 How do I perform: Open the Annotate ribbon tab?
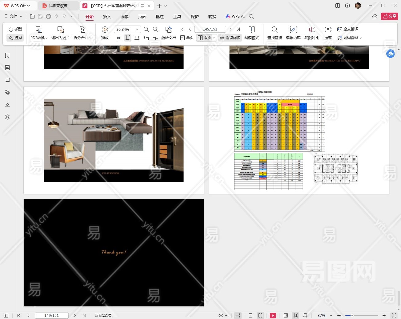click(159, 17)
